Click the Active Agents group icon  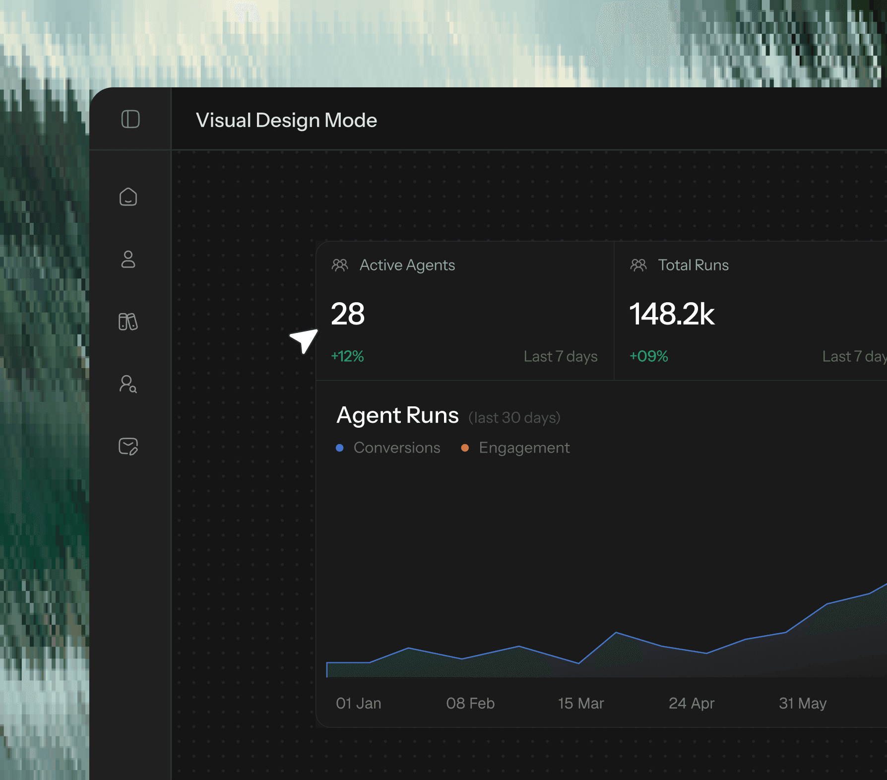(x=340, y=265)
